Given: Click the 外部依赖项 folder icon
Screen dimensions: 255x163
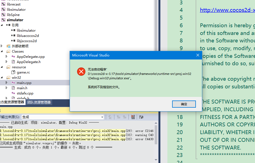Looking at the screenshot, I should click(x=8, y=46).
